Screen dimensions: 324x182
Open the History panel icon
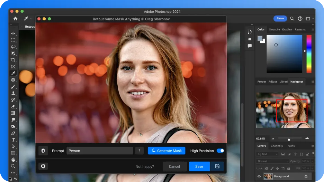pyautogui.click(x=250, y=32)
